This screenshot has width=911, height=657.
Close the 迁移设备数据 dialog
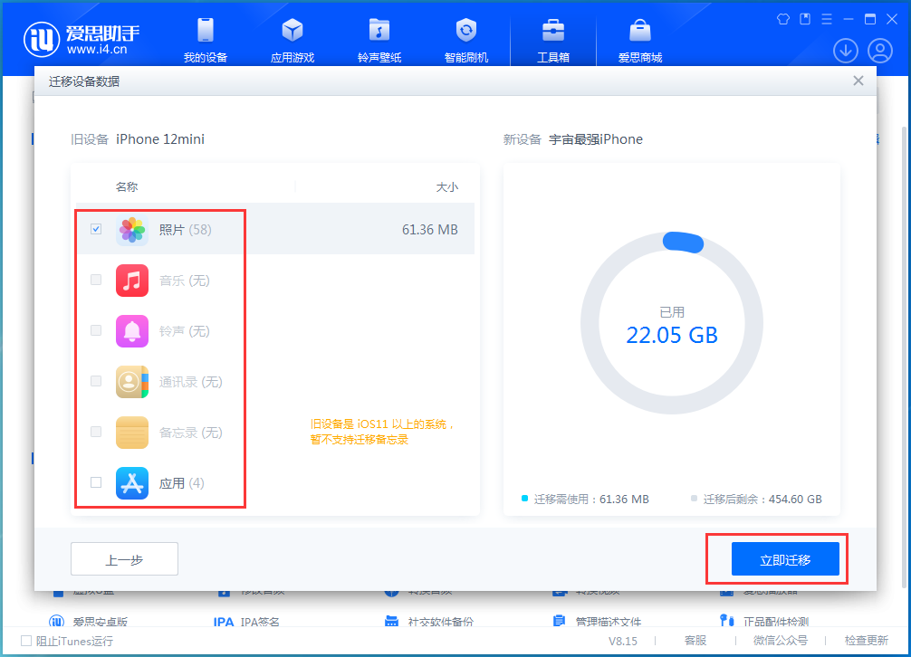pos(858,81)
